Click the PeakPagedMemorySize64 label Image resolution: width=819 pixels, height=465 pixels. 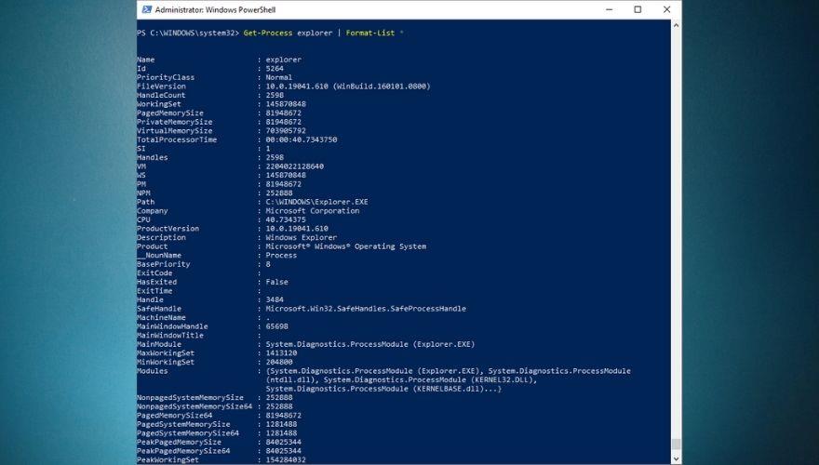pos(183,451)
